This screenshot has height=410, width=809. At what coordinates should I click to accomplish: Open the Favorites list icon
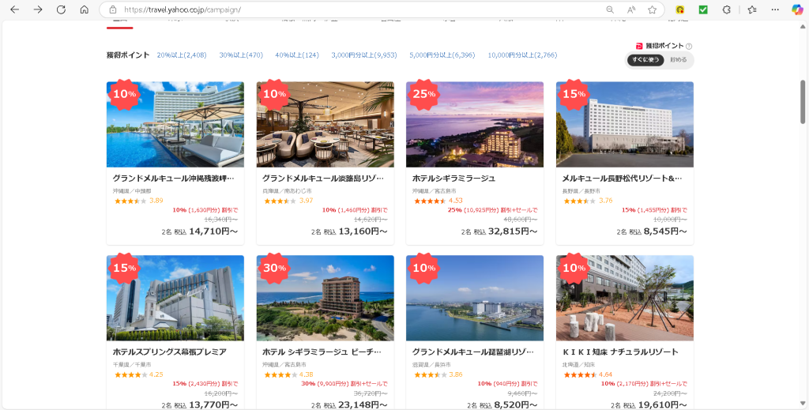[x=751, y=9]
